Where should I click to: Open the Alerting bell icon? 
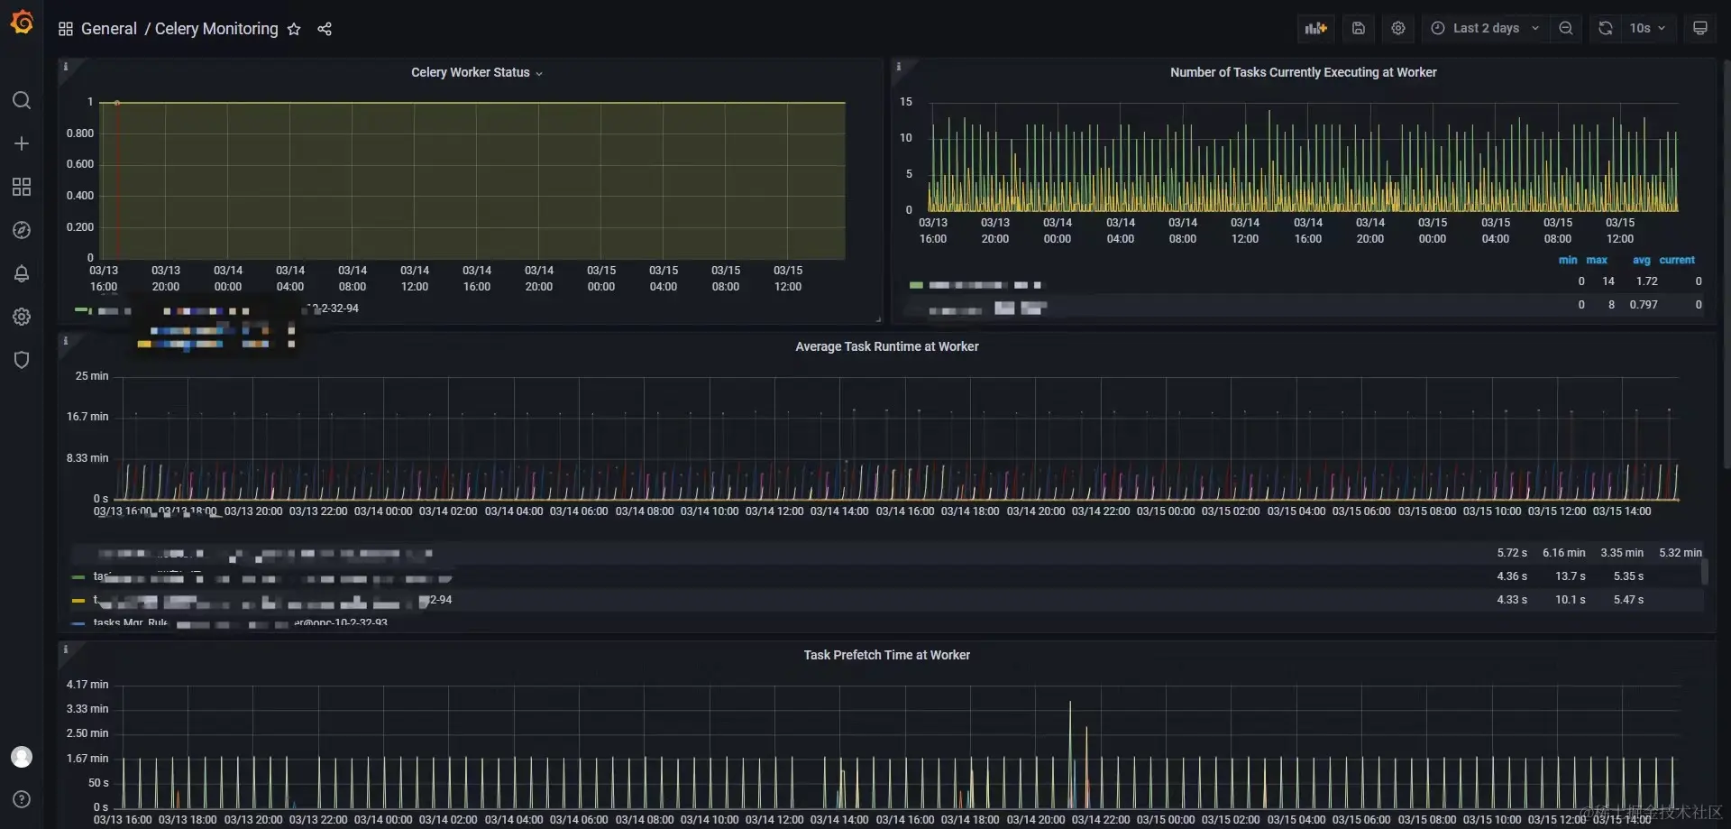pos(22,273)
